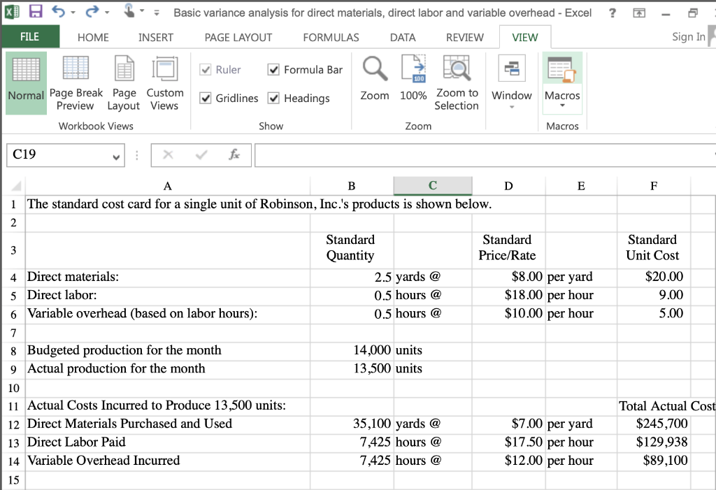Click cell showing 14,000 budgeted units

point(352,351)
